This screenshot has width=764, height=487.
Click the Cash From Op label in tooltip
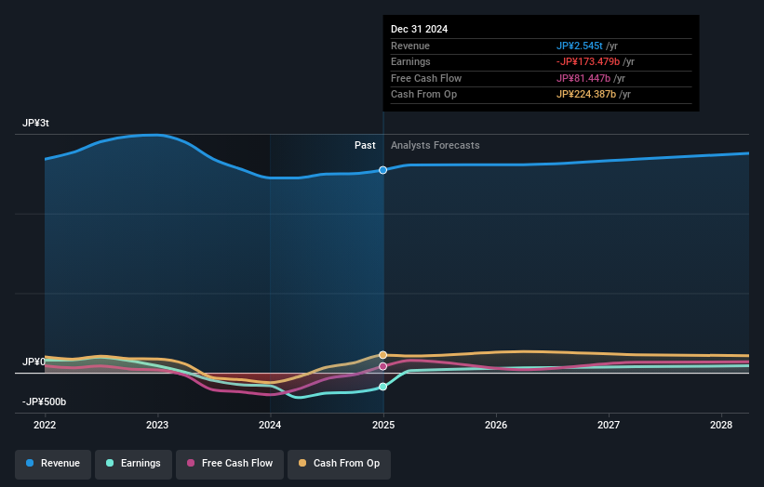pyautogui.click(x=424, y=95)
